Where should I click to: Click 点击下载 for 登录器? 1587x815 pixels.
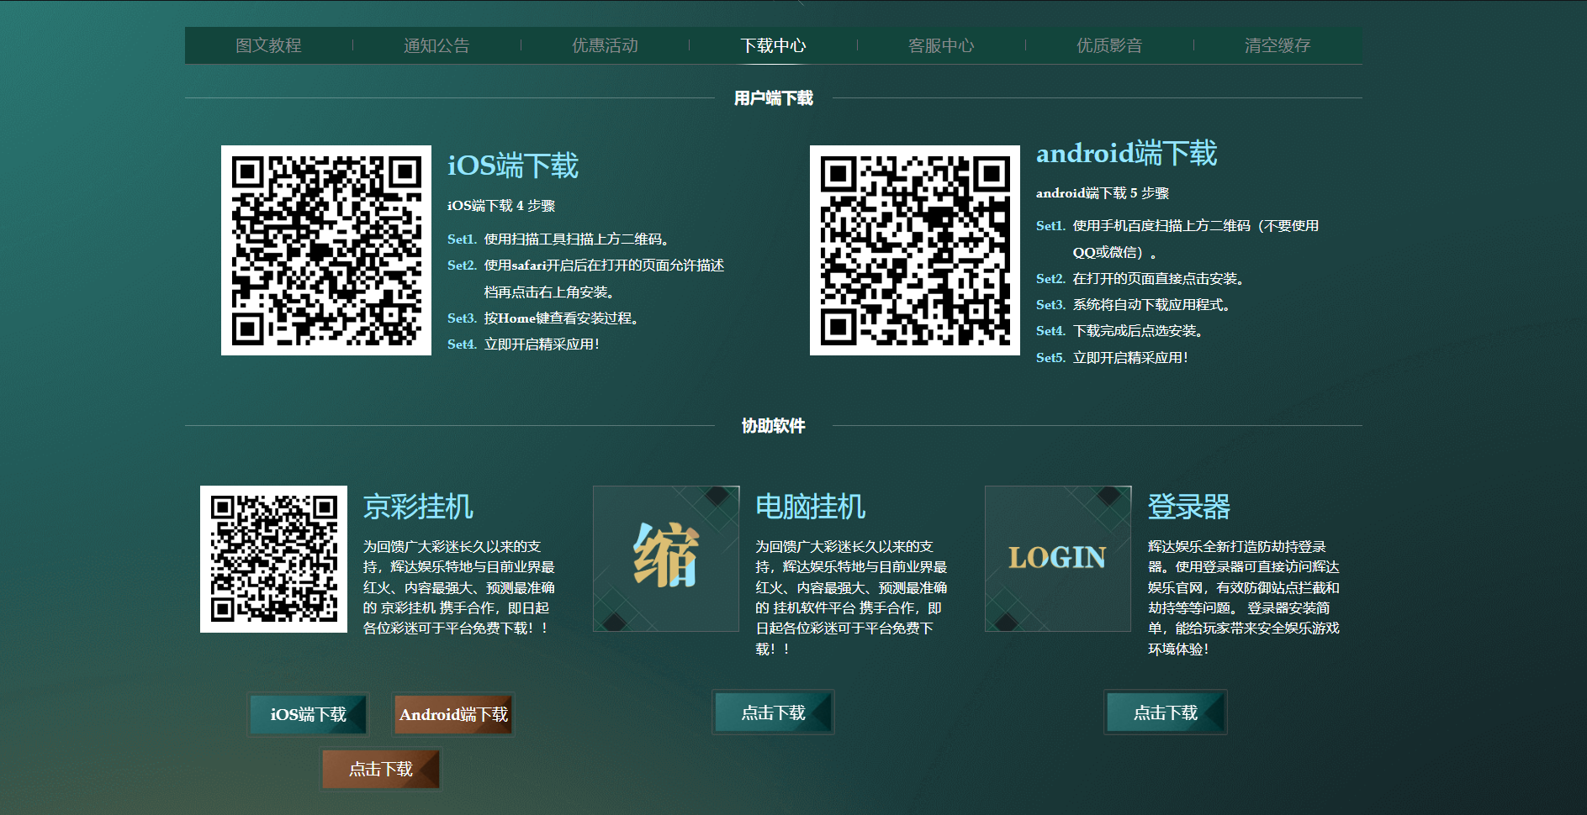(1166, 712)
